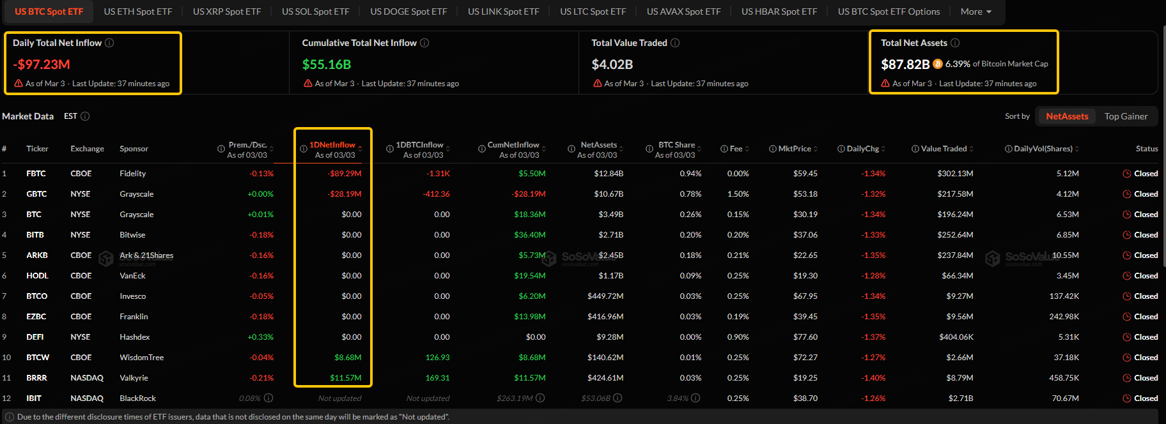Click info icon beside IBIT premium 0.08%
This screenshot has height=424, width=1166.
[x=268, y=398]
